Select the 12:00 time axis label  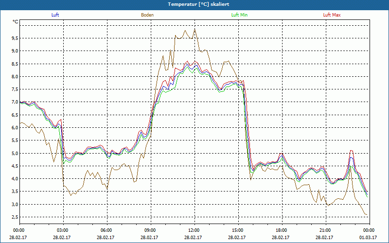coord(194,230)
